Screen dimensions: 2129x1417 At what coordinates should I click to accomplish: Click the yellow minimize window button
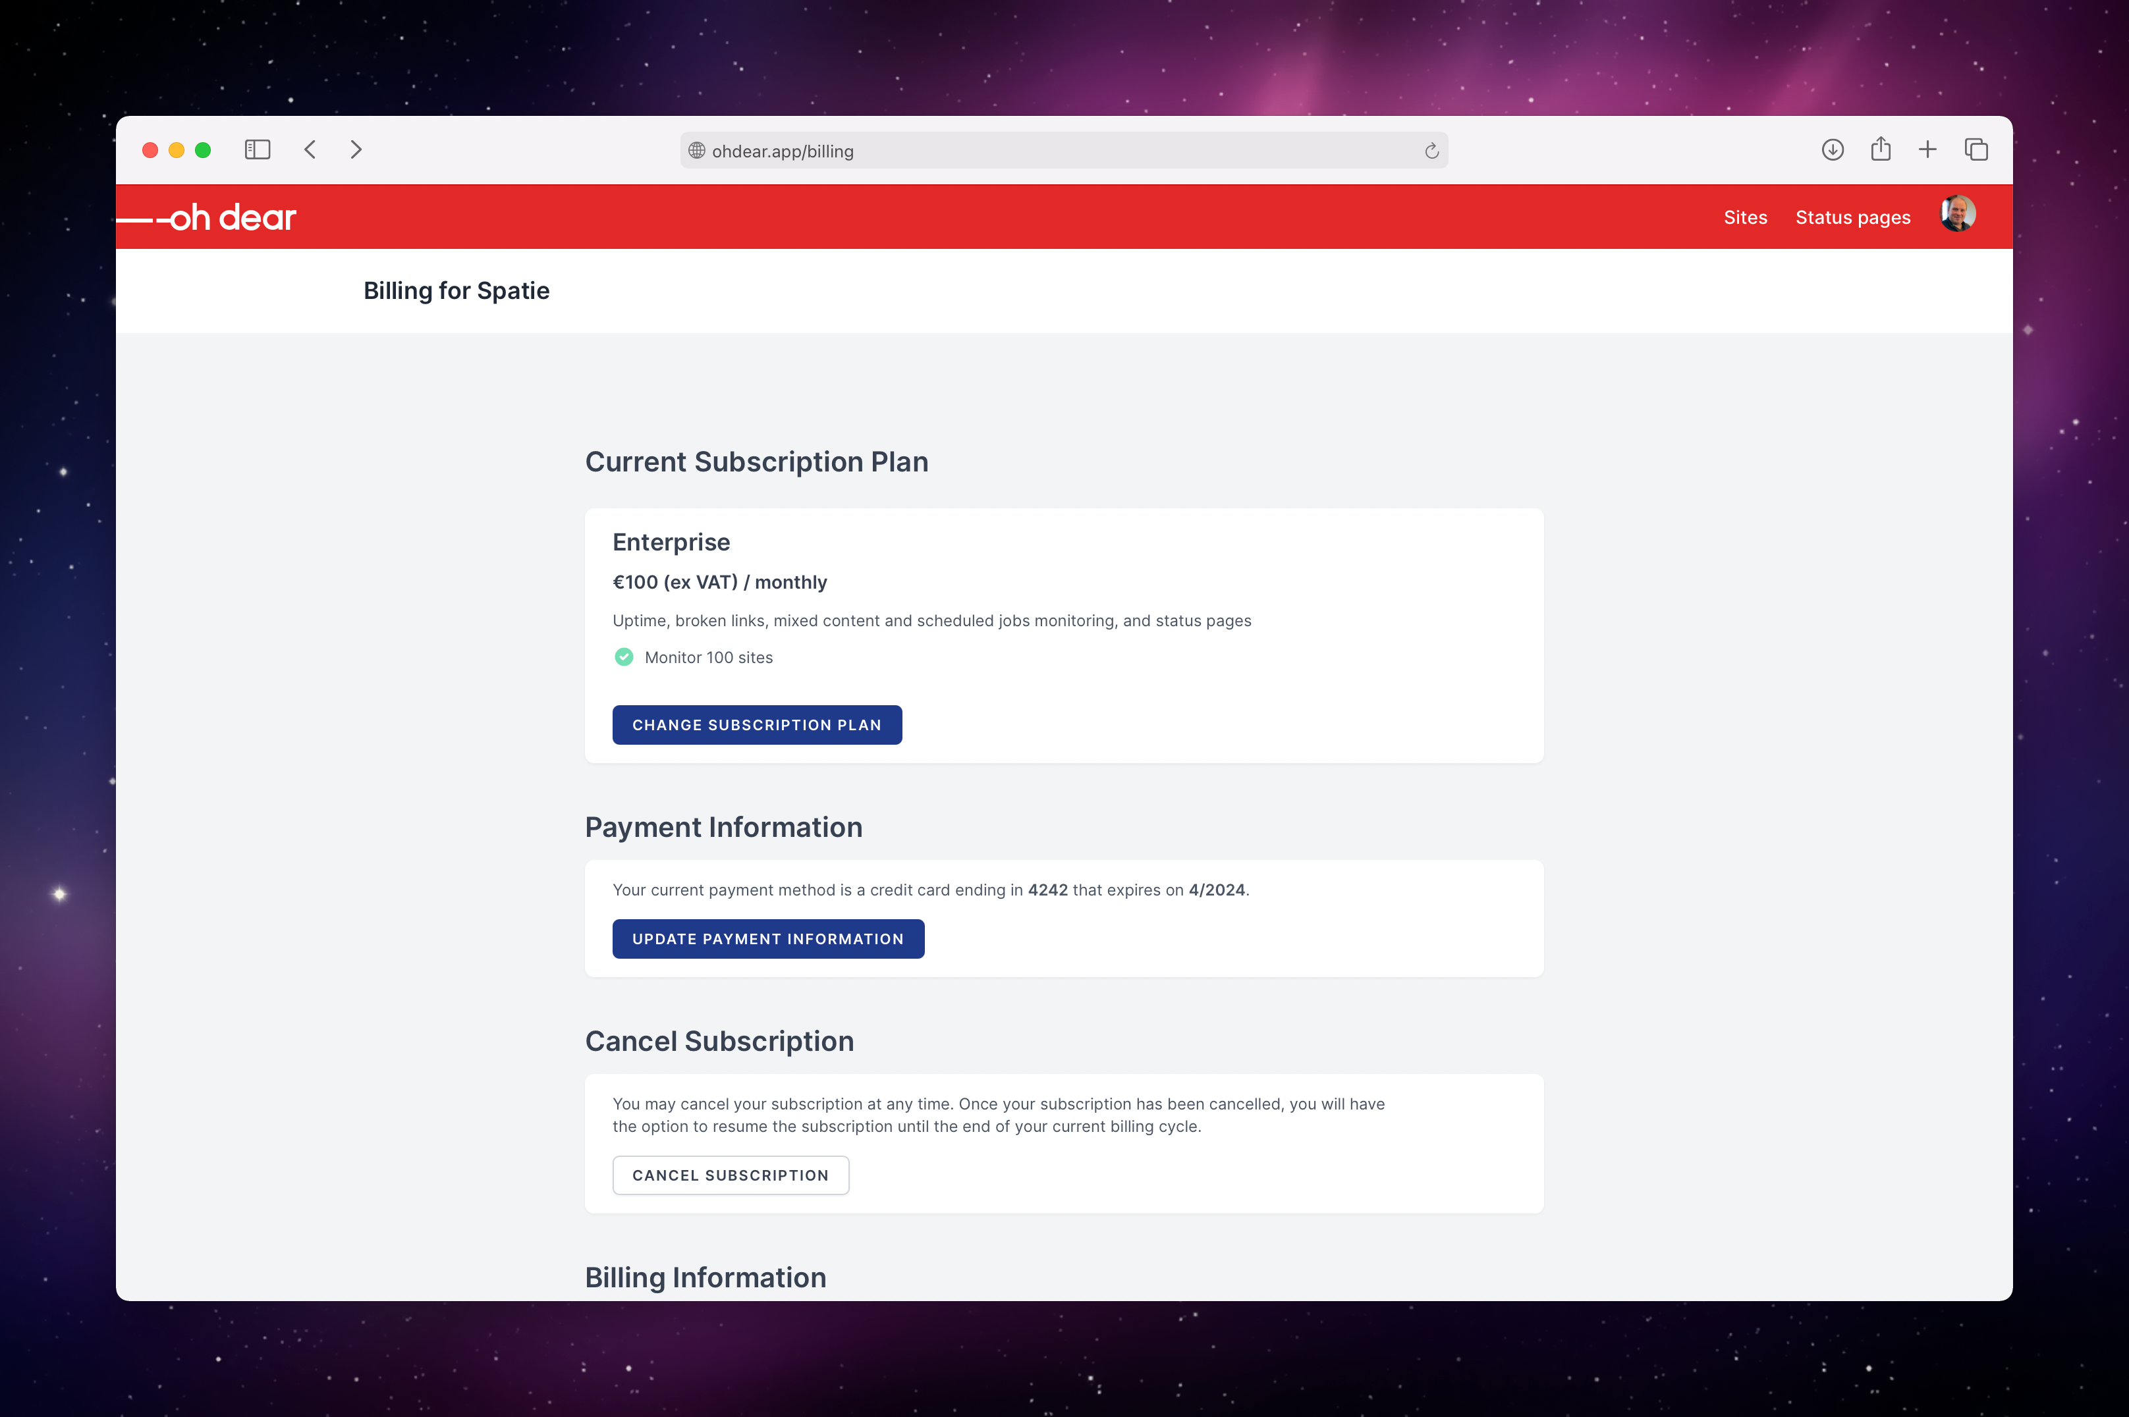(177, 150)
